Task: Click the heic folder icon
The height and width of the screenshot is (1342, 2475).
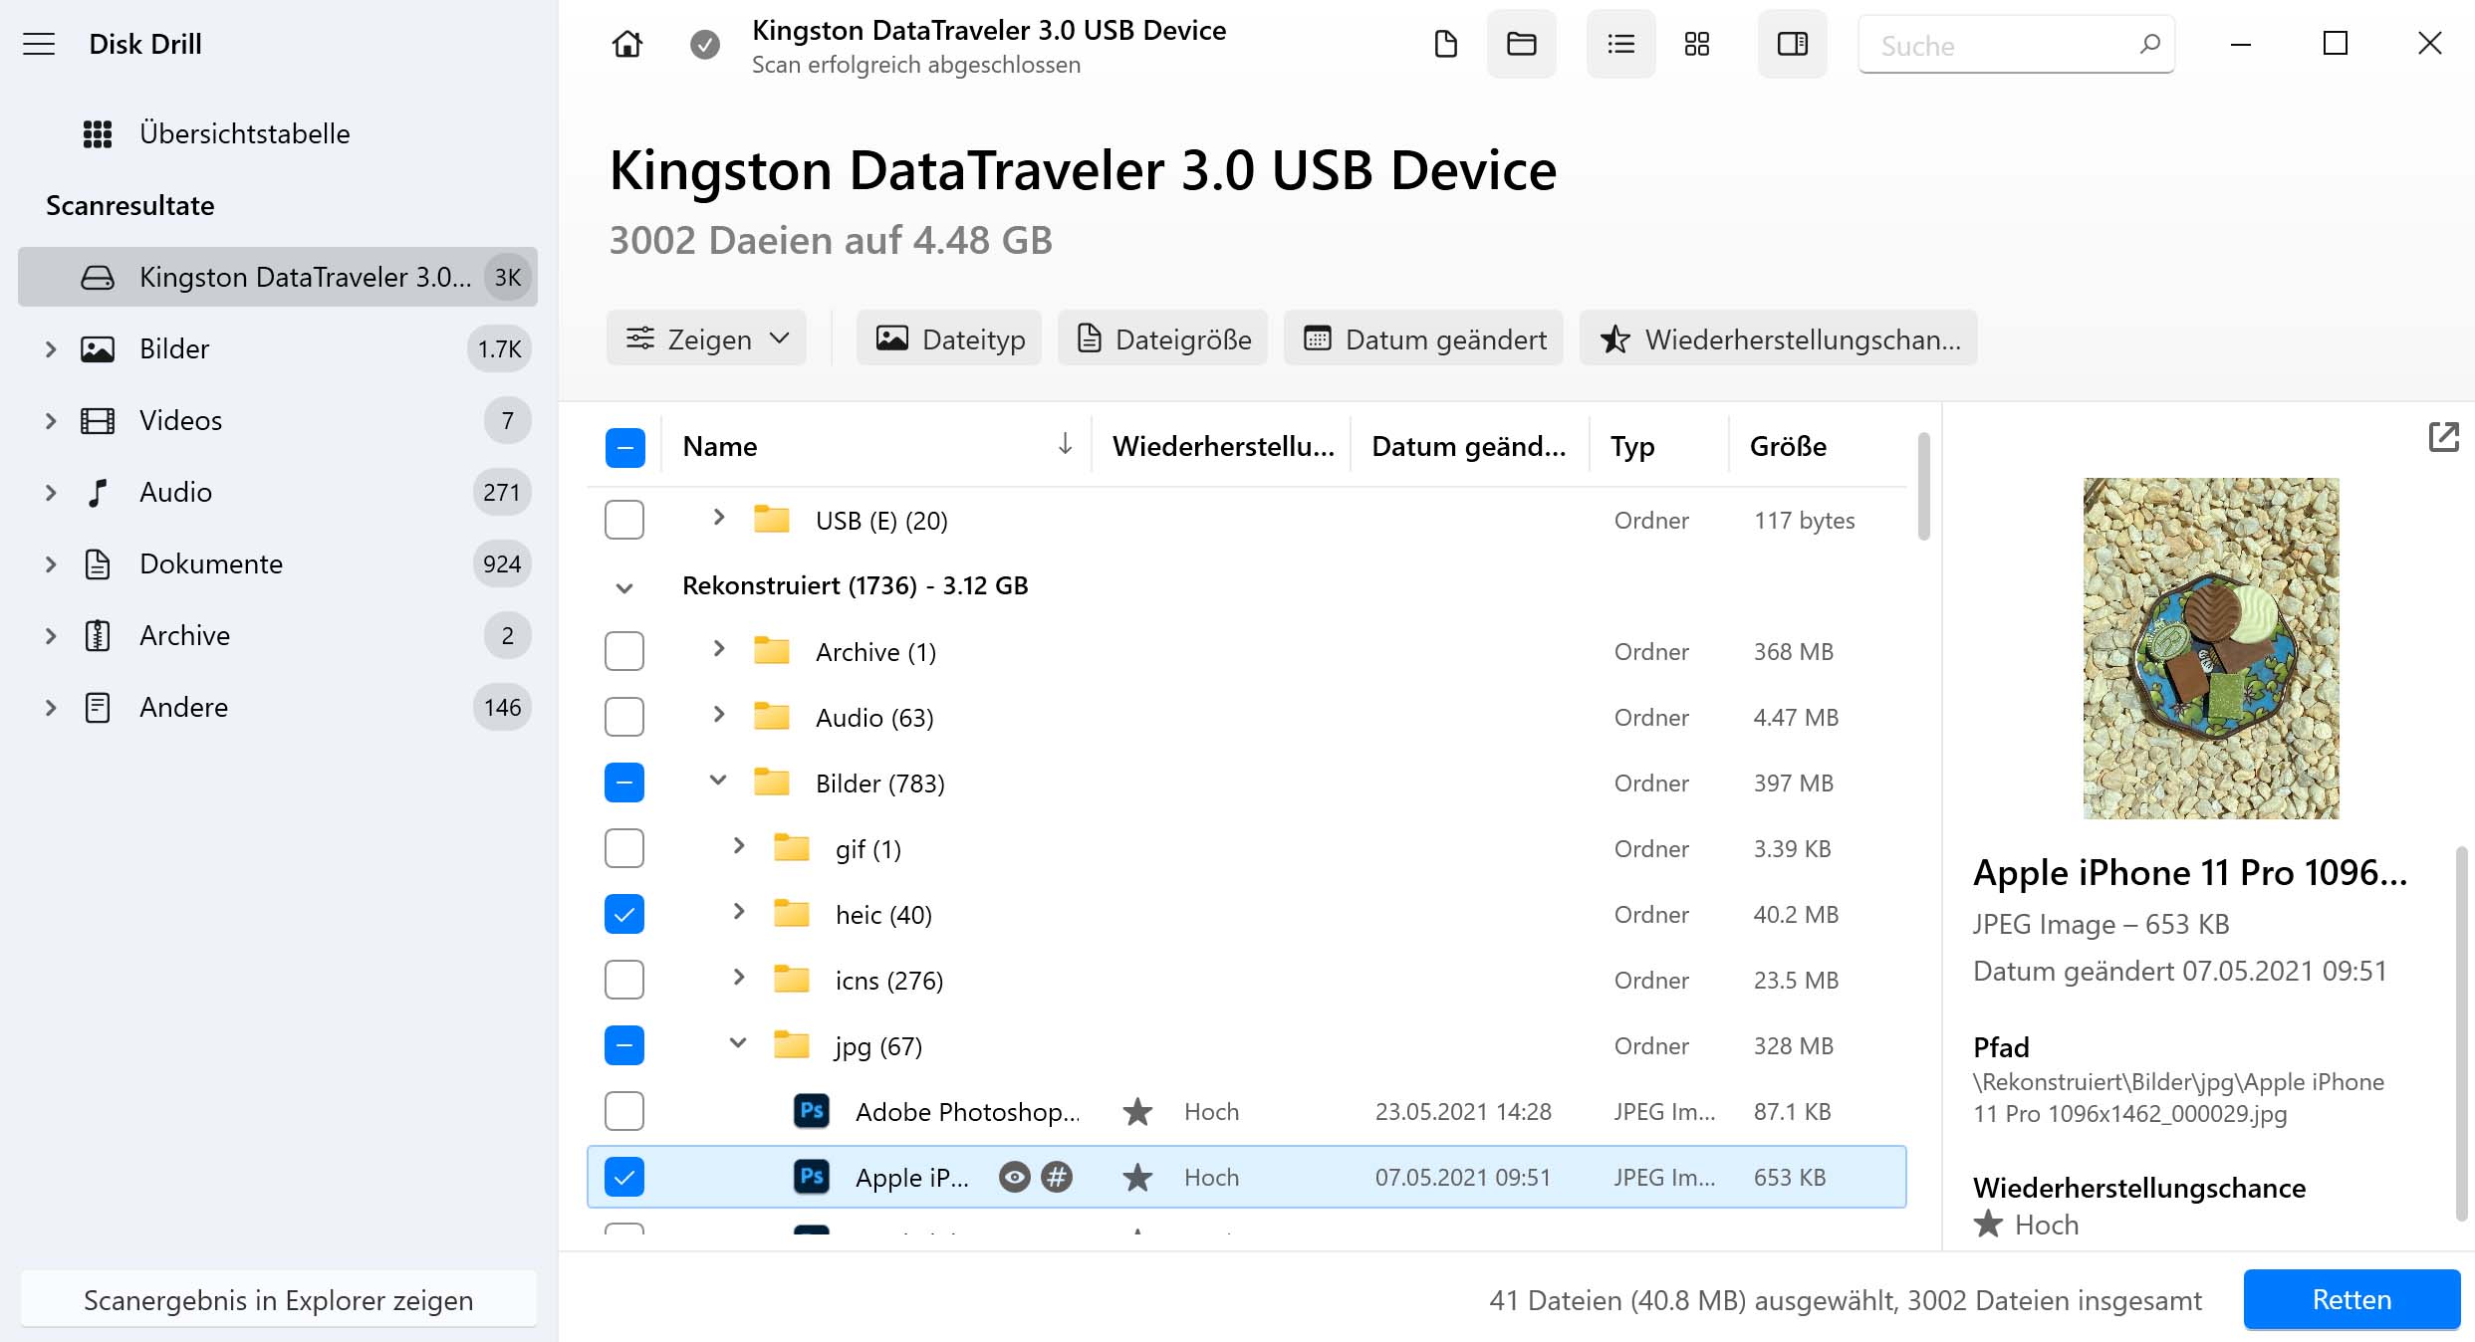Action: (792, 914)
